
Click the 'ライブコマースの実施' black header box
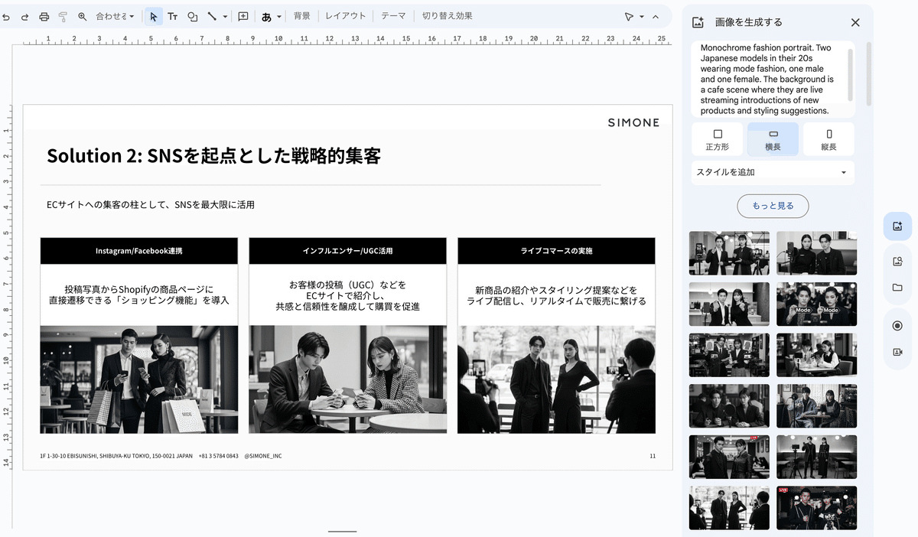556,251
